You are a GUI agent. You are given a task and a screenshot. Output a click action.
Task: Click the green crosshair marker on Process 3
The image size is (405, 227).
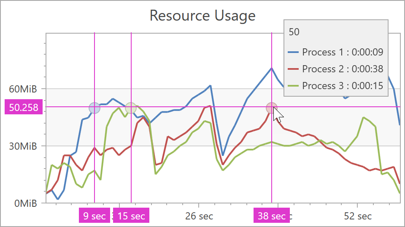[x=131, y=108]
